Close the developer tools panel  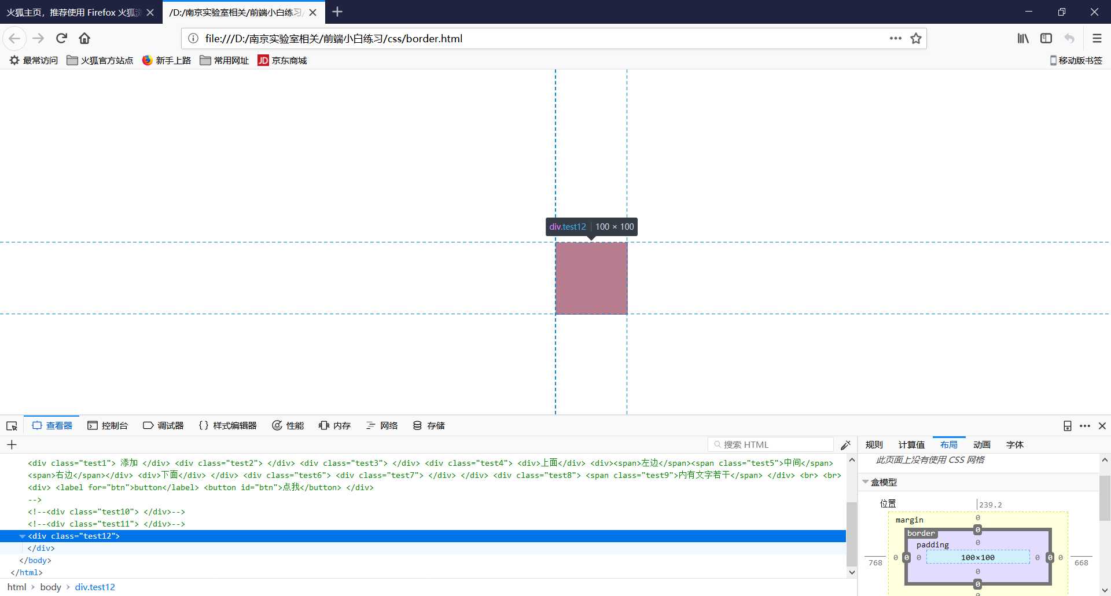1102,426
